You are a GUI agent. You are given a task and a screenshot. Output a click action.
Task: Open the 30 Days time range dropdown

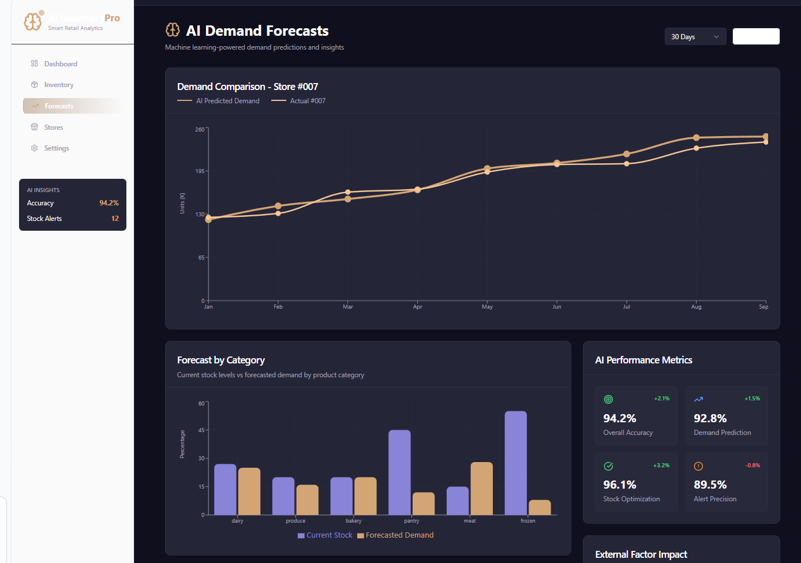(x=695, y=36)
